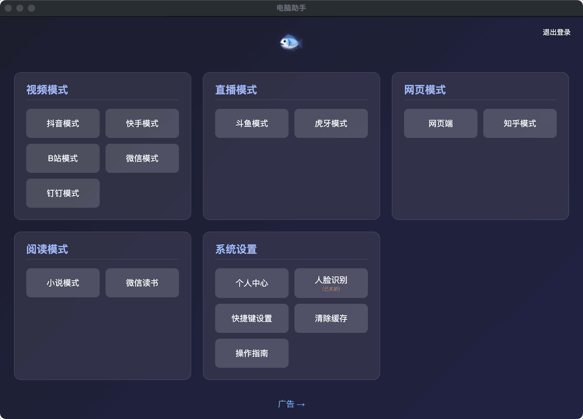
Task: Open 钉钉模式
Action: (x=62, y=193)
